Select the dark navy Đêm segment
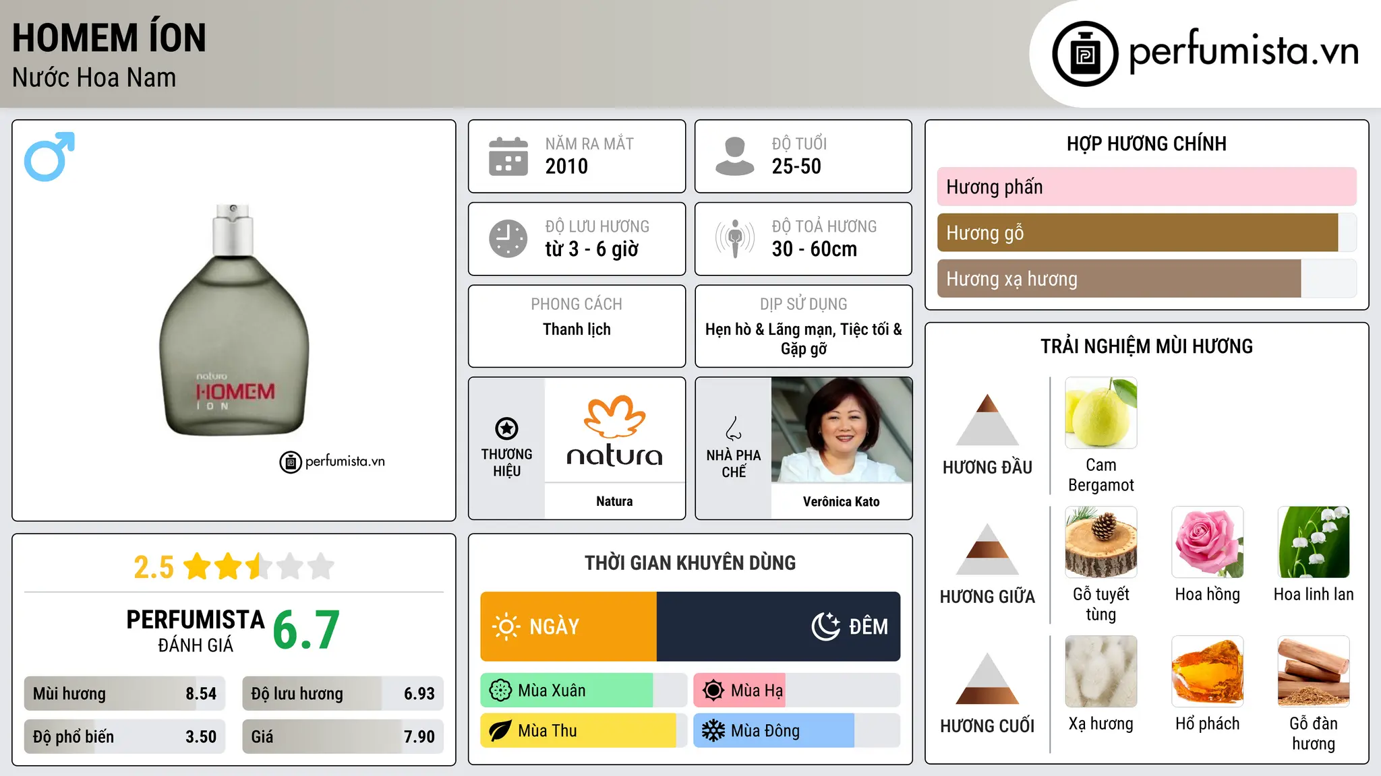Image resolution: width=1381 pixels, height=776 pixels. pos(779,626)
